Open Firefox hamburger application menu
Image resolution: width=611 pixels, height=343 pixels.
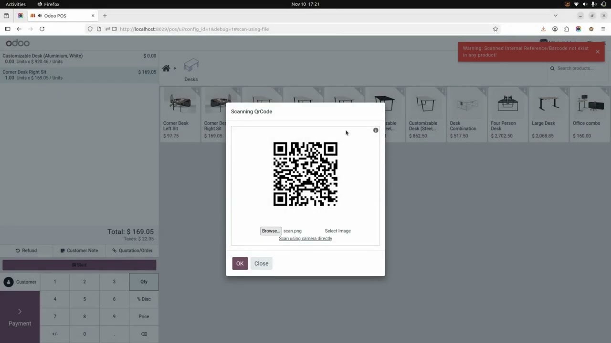[x=603, y=29]
